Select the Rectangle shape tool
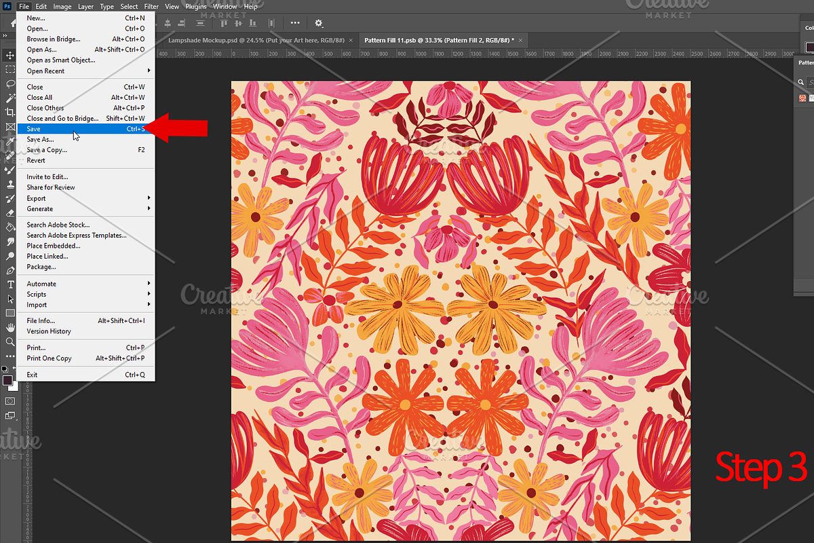The width and height of the screenshot is (814, 543). pyautogui.click(x=10, y=313)
